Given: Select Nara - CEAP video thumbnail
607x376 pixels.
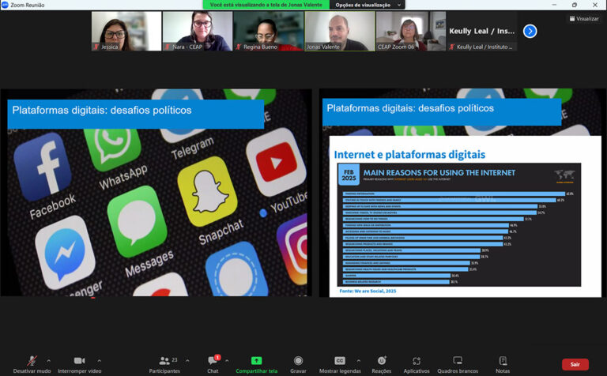Looking at the screenshot, I should coord(198,31).
